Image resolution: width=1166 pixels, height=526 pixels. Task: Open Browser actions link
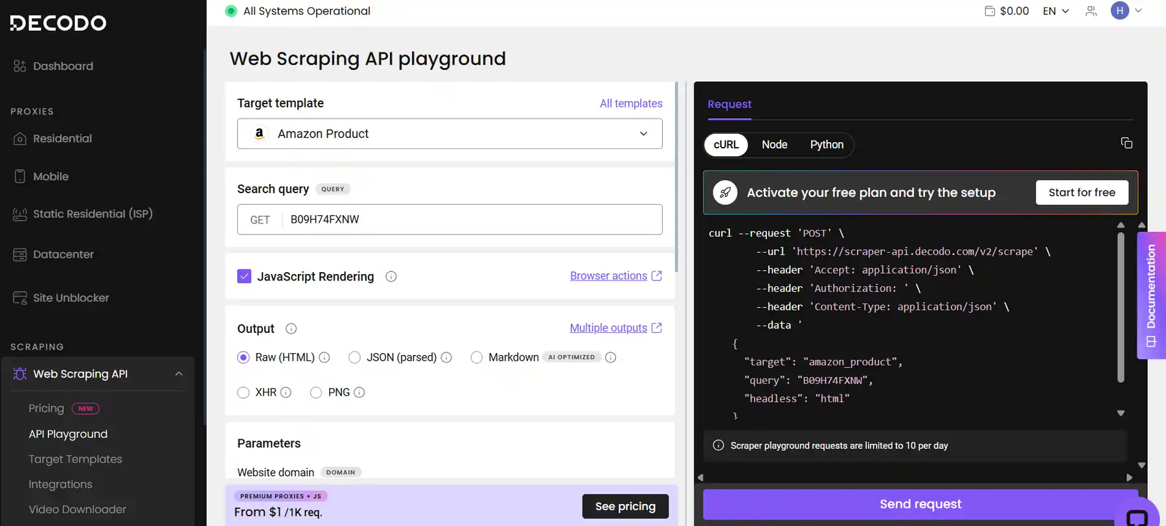[x=608, y=276]
